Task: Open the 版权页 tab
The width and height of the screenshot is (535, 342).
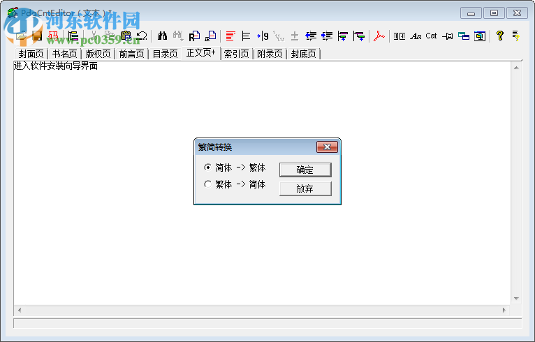Action: [x=98, y=54]
